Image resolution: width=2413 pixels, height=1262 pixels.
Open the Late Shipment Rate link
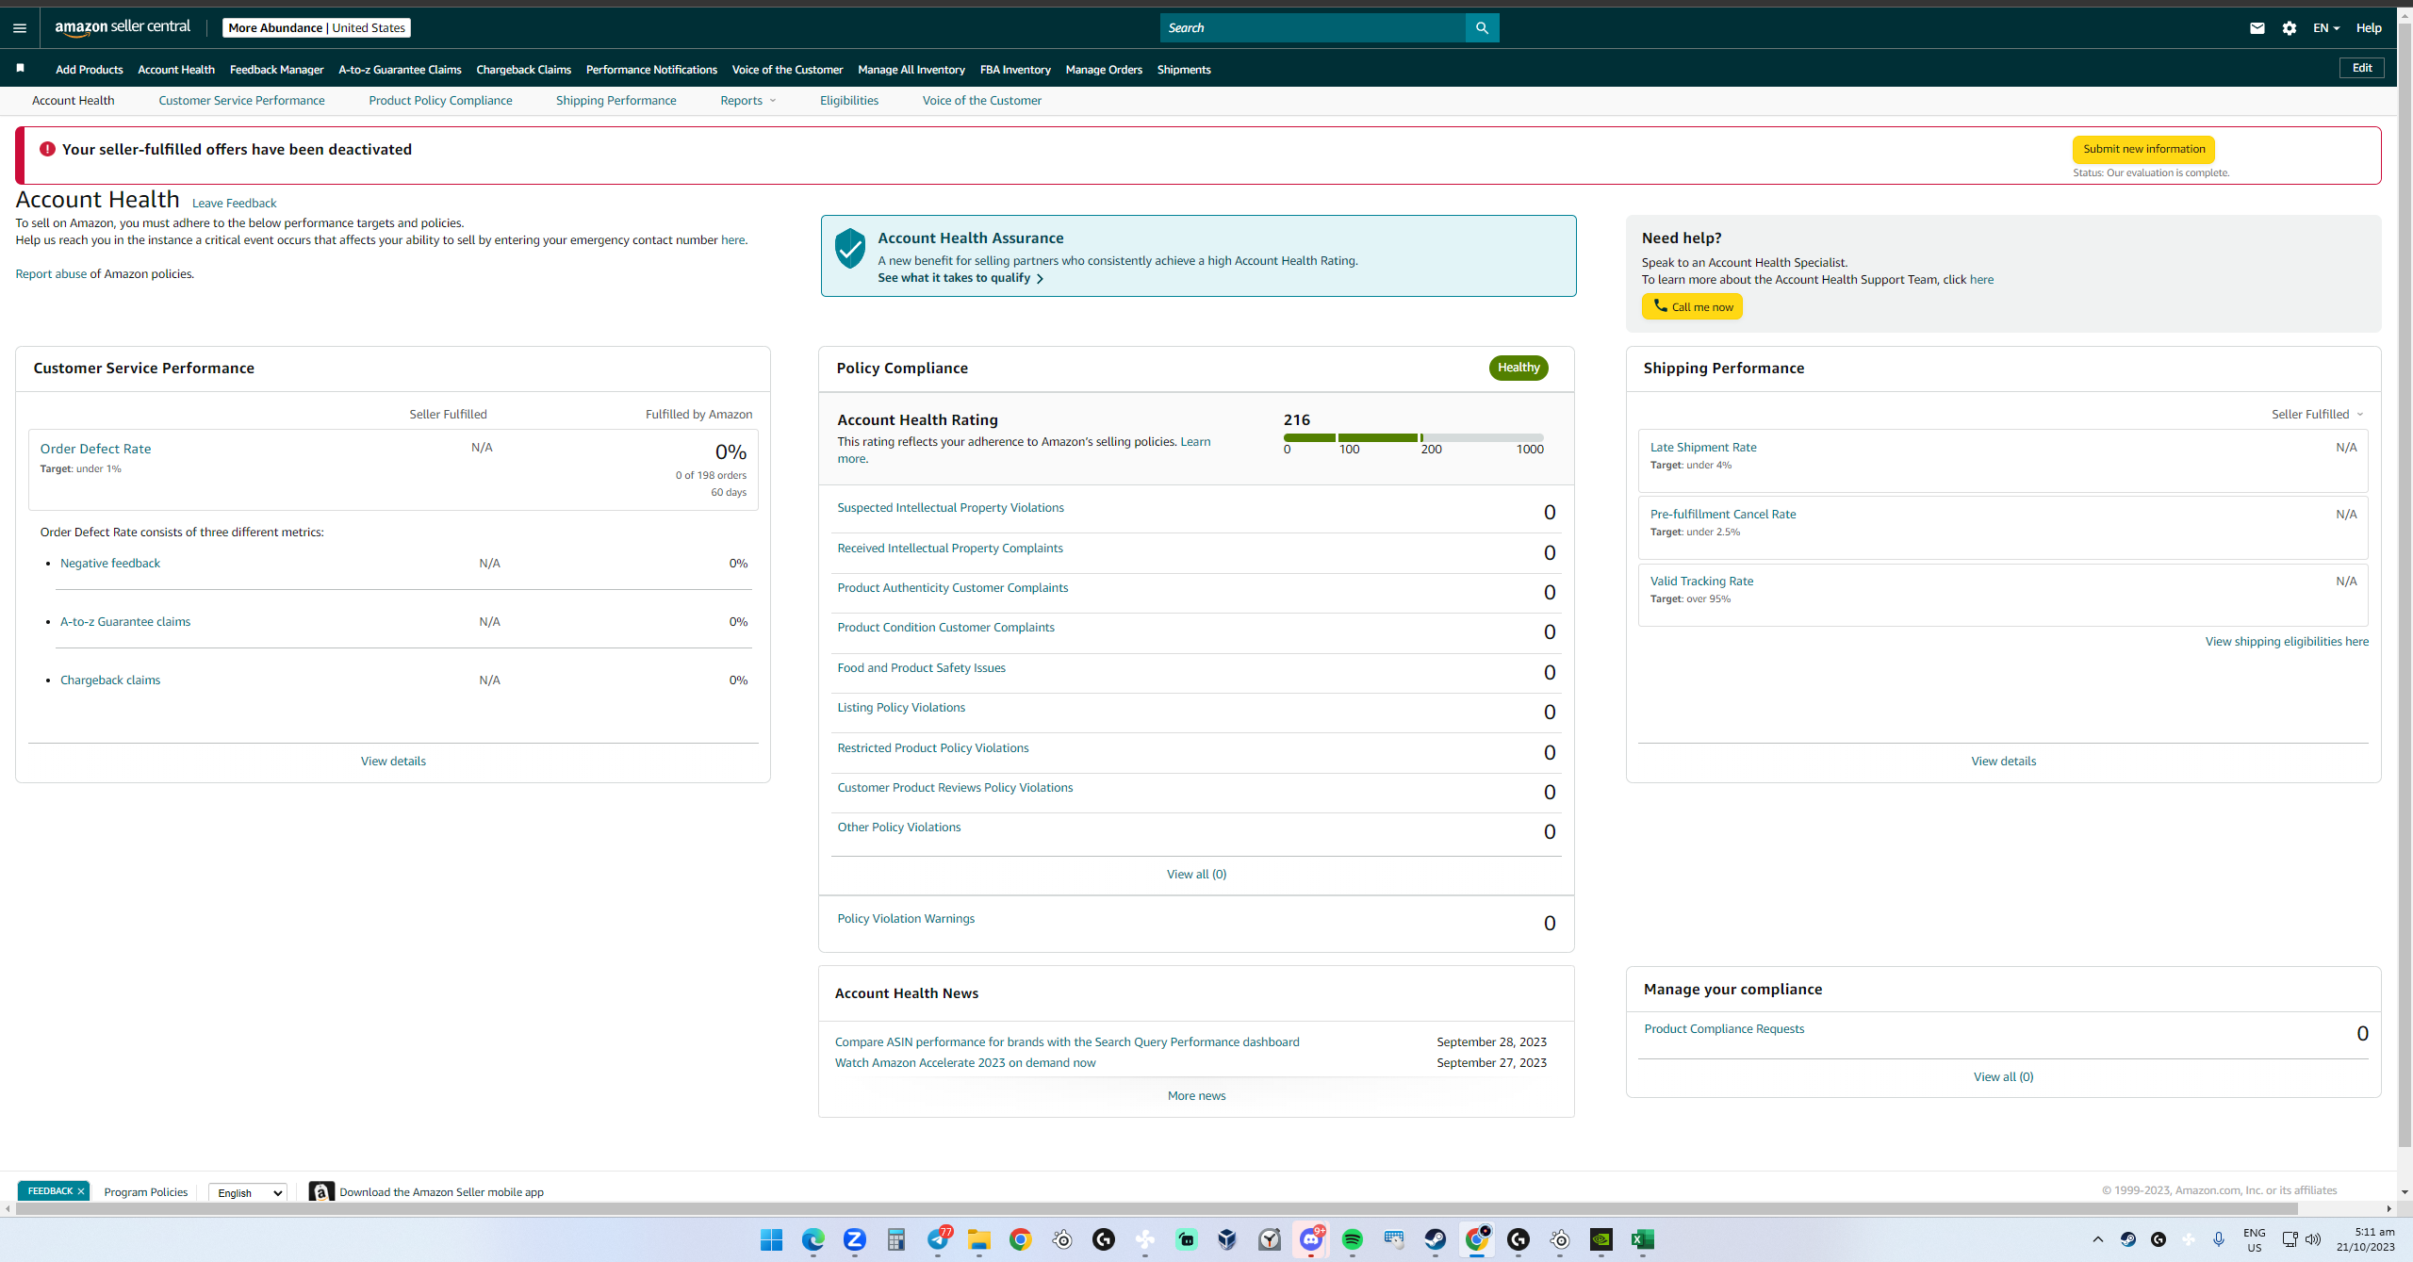pos(1703,448)
